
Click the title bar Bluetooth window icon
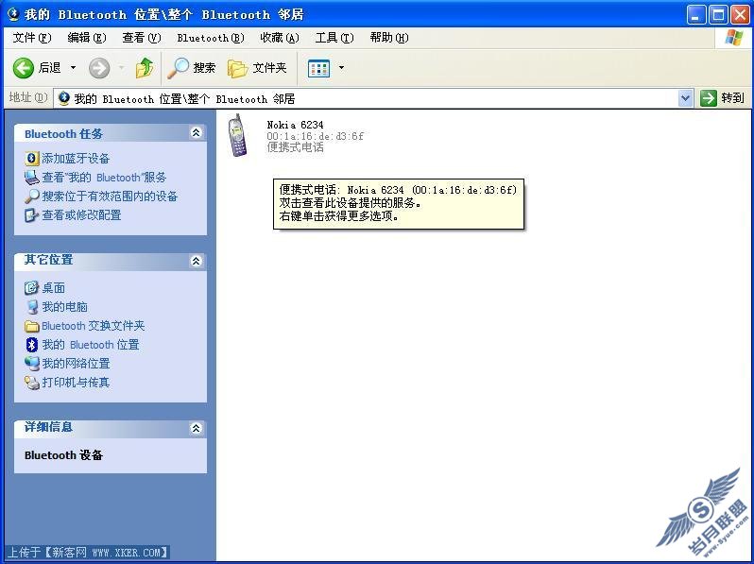13,14
